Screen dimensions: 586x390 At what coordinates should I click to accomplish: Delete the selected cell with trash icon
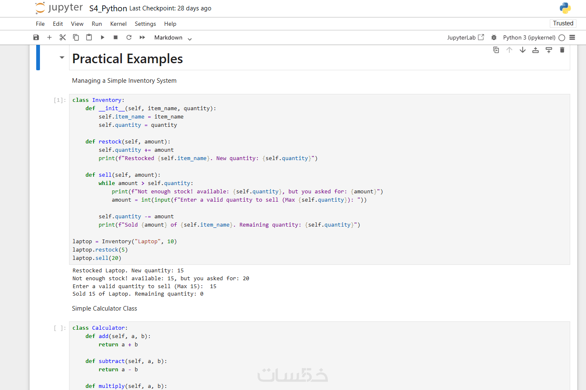click(562, 50)
